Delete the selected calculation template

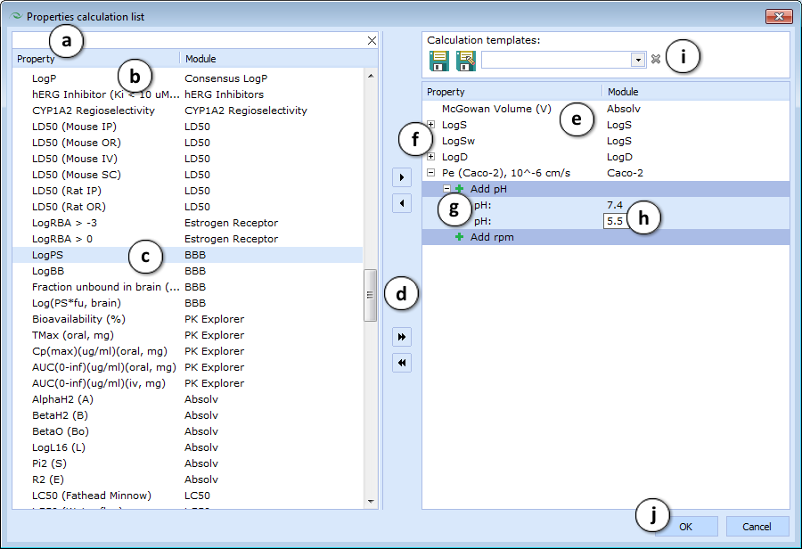pyautogui.click(x=655, y=60)
